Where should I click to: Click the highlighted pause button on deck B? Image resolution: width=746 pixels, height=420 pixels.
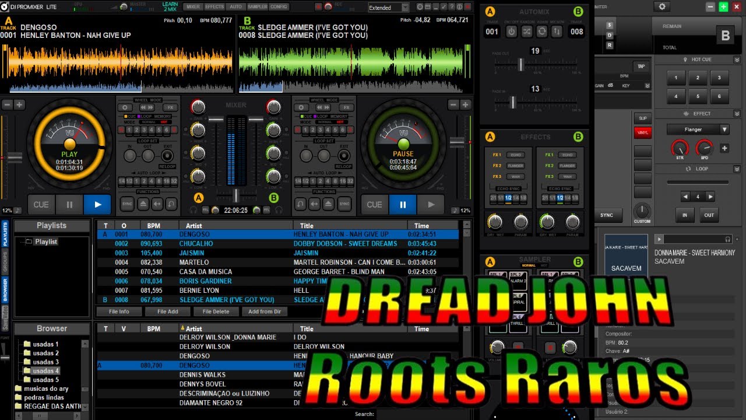[403, 205]
